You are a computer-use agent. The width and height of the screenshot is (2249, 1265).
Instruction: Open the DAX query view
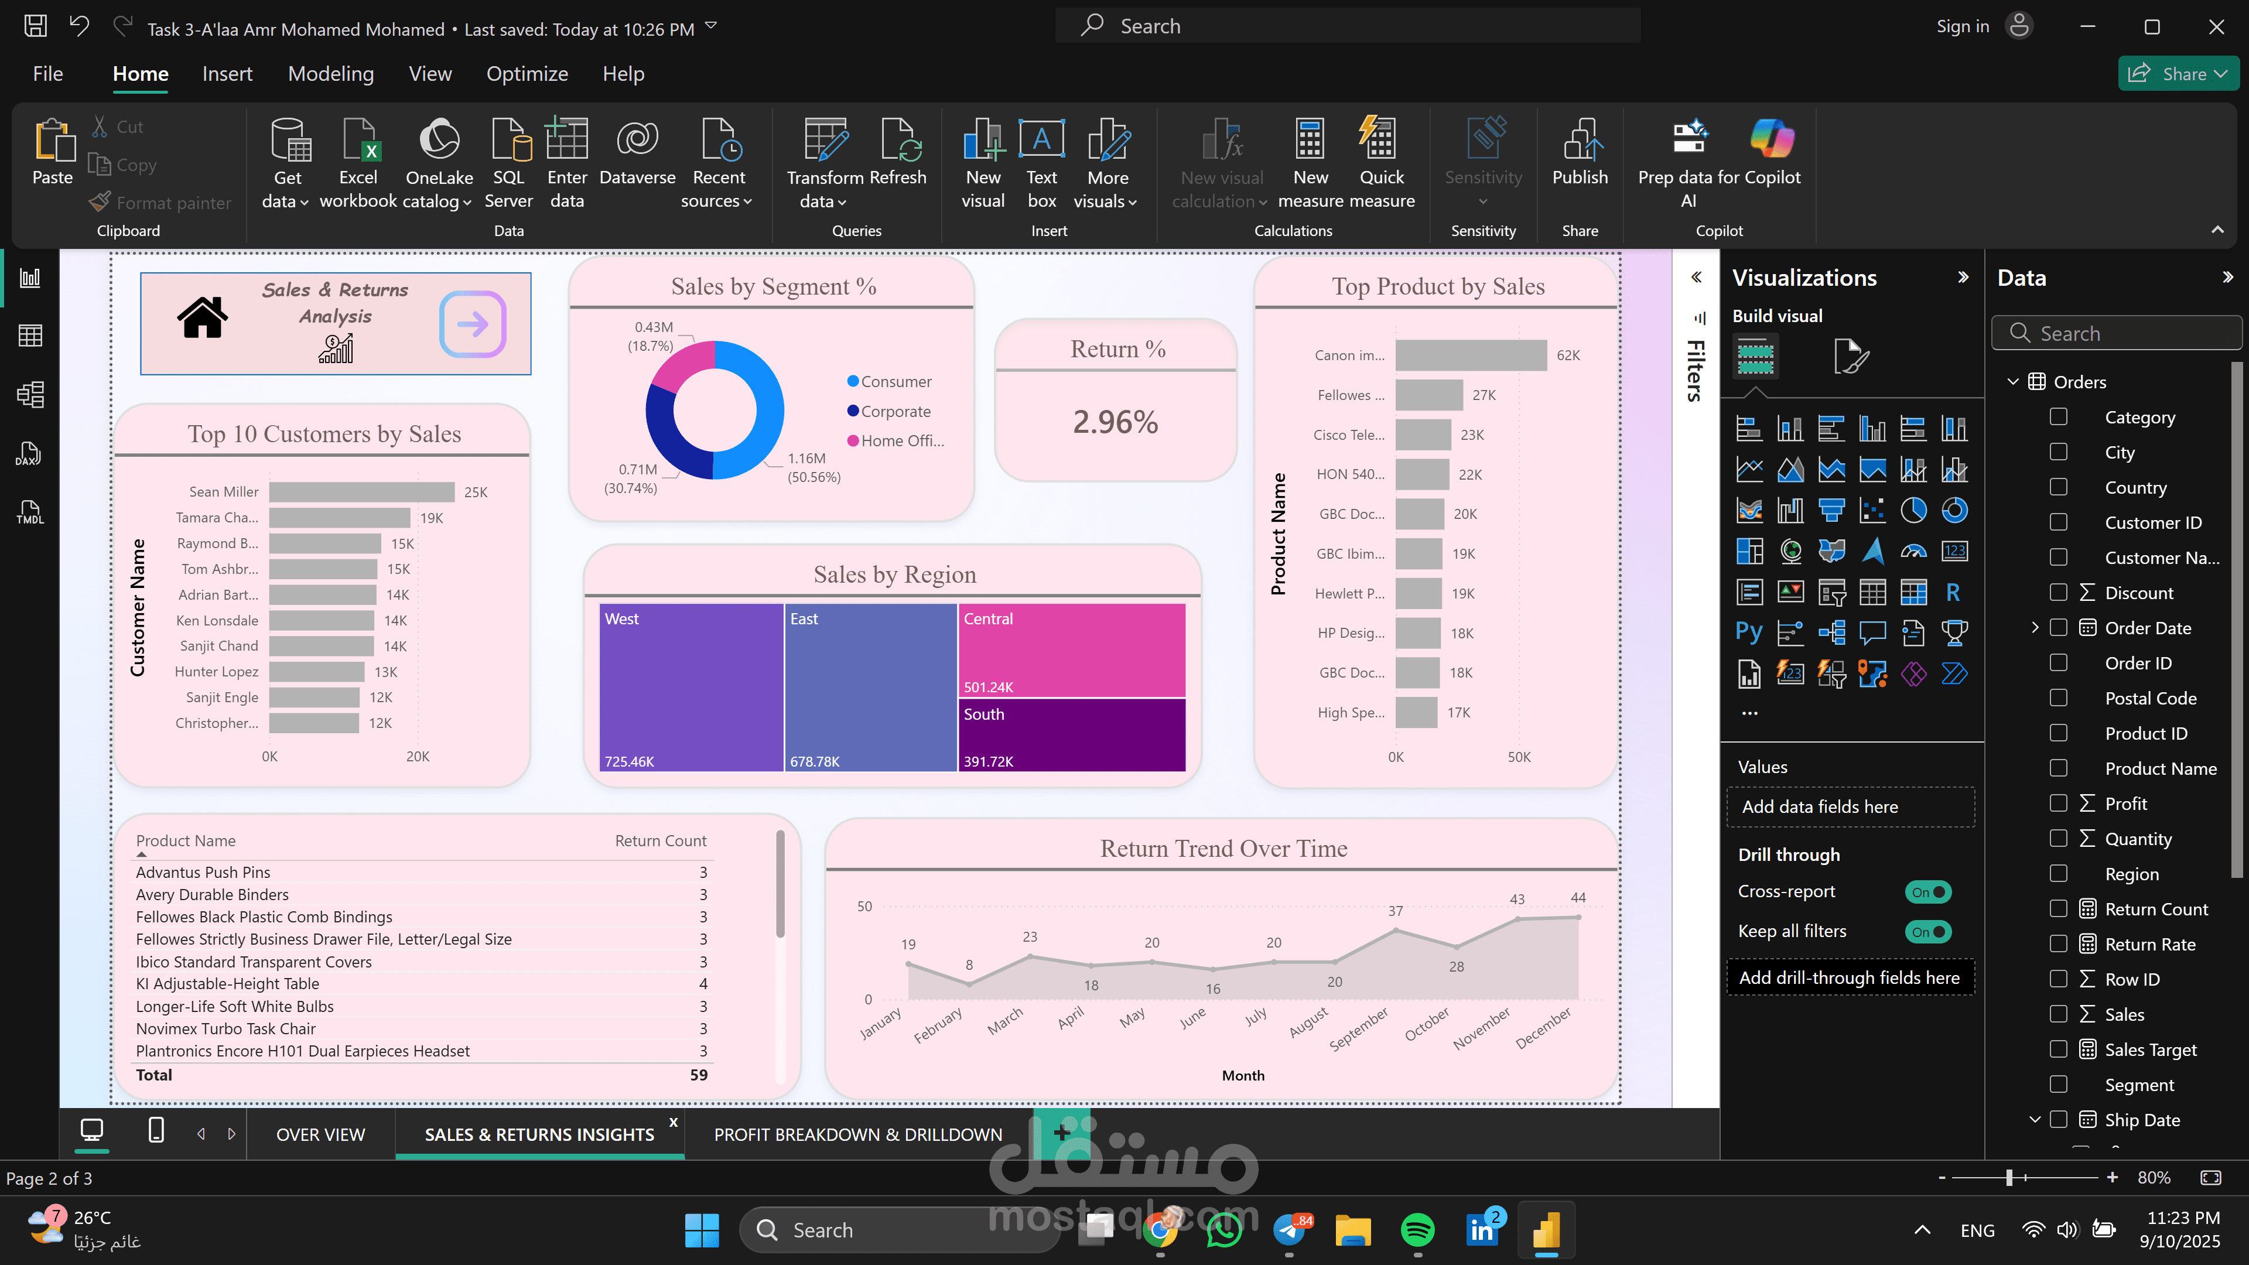point(30,453)
